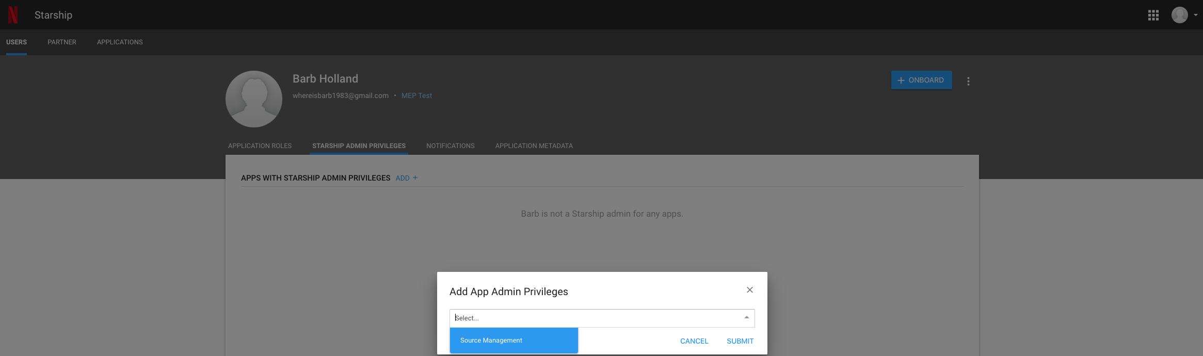Click 'Barb is not a Starship admin' message
Viewport: 1203px width, 356px height.
point(602,214)
